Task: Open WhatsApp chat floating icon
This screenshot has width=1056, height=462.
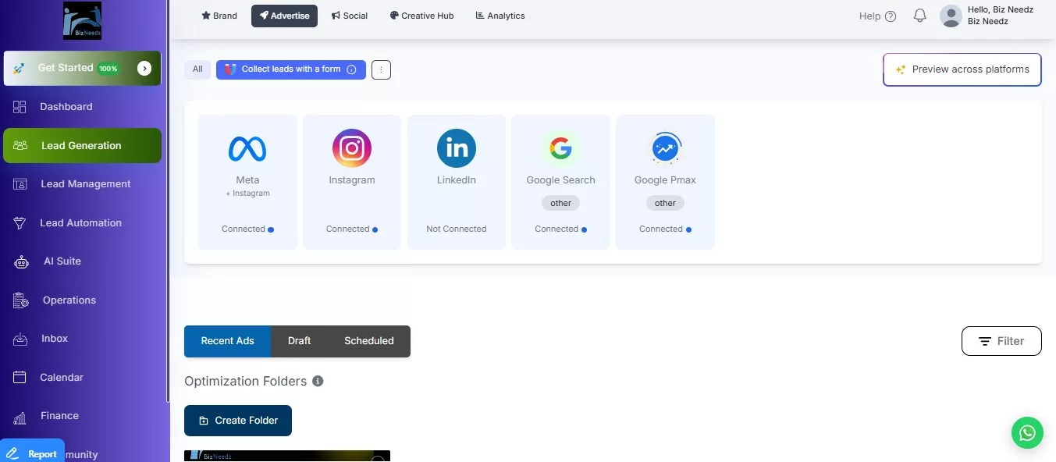Action: 1027,432
